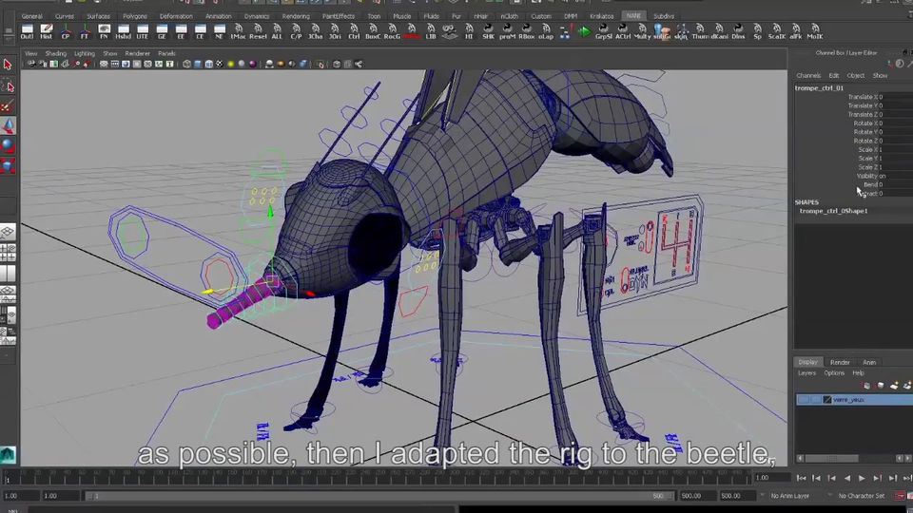Image resolution: width=913 pixels, height=513 pixels.
Task: Click the green arrow shelf icon
Action: (584, 30)
